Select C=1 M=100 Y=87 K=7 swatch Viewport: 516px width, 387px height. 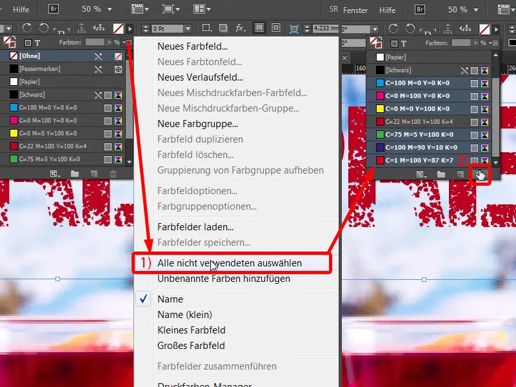click(429, 160)
